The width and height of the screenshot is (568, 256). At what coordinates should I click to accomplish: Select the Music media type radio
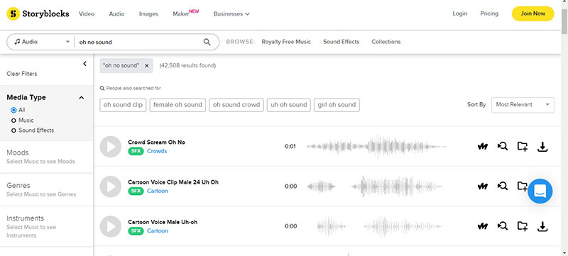(13, 121)
